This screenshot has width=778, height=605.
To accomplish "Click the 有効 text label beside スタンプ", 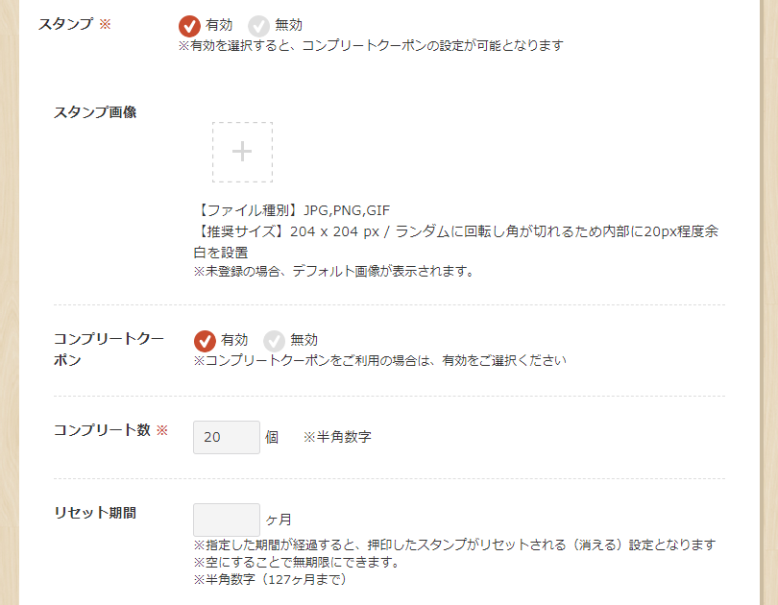I will coord(219,25).
